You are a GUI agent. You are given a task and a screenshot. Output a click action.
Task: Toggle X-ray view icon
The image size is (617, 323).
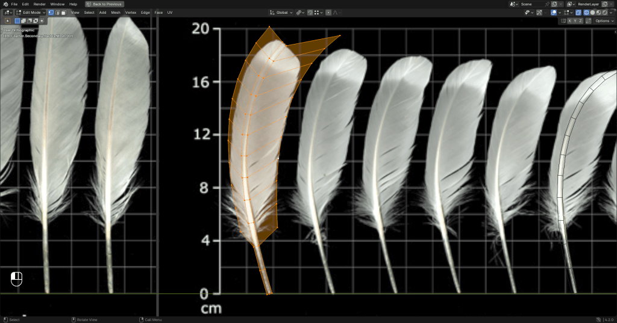pyautogui.click(x=578, y=12)
